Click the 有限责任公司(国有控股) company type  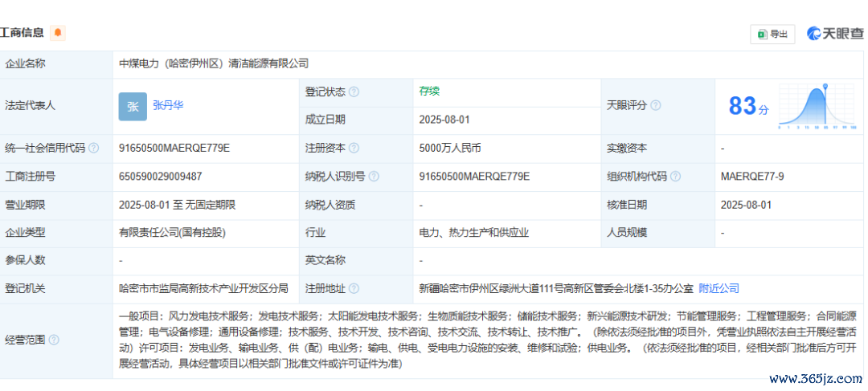point(173,233)
